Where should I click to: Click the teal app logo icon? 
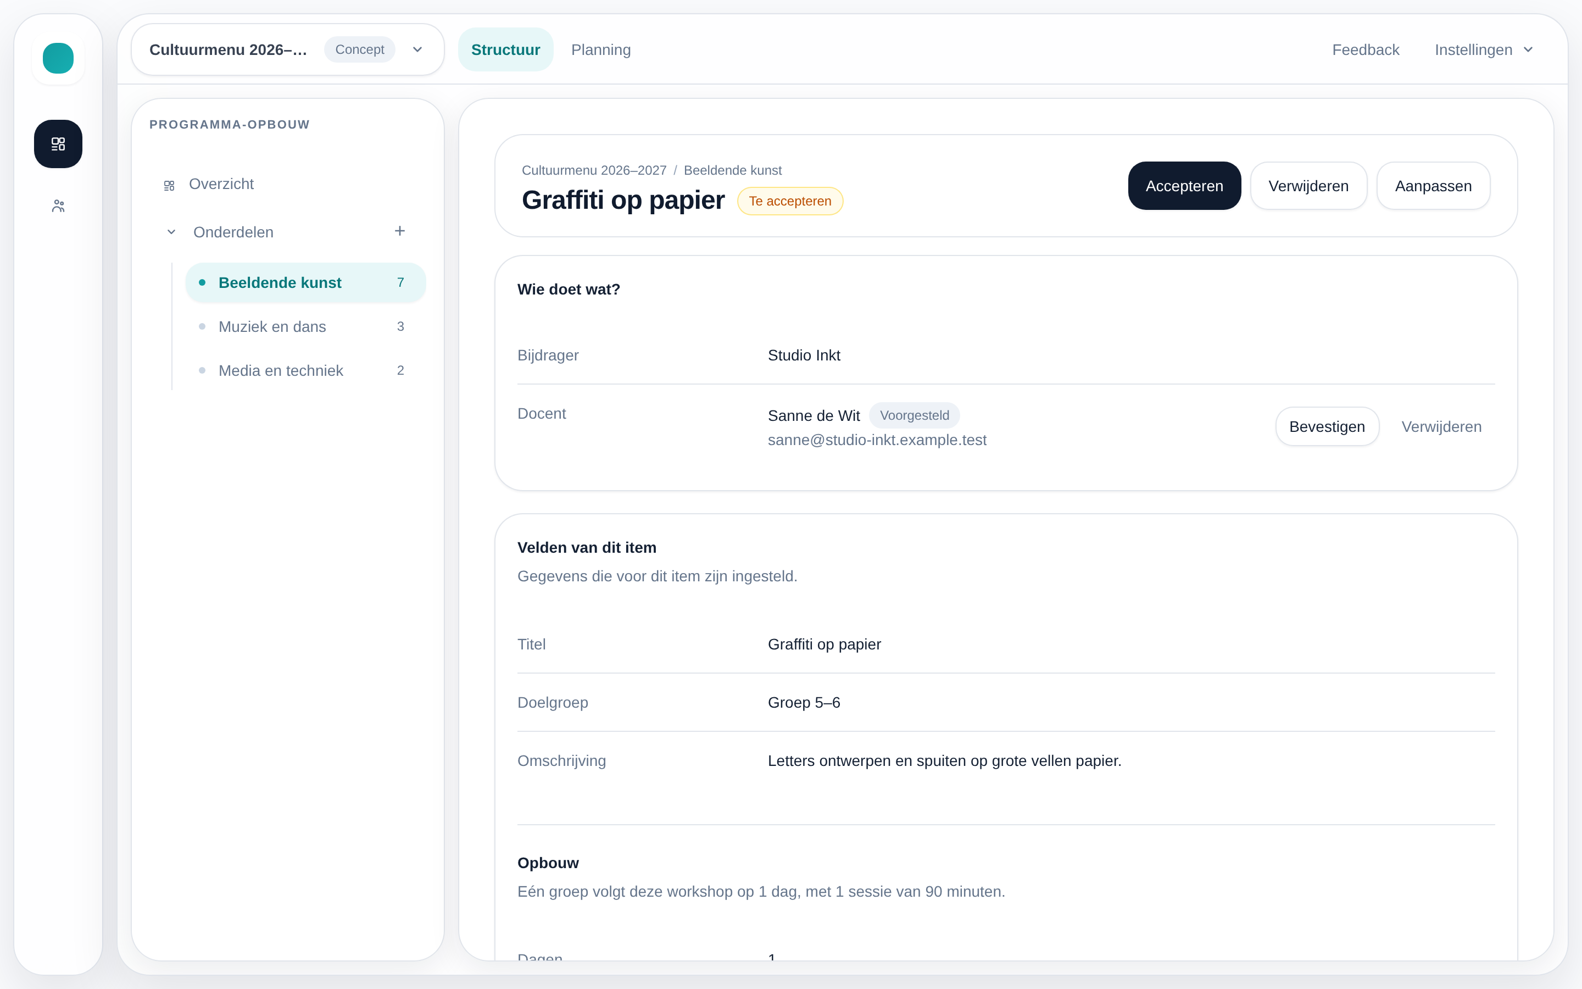click(58, 58)
